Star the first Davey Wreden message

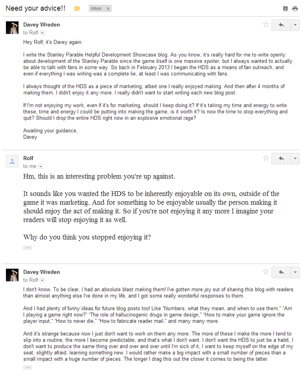(x=266, y=24)
